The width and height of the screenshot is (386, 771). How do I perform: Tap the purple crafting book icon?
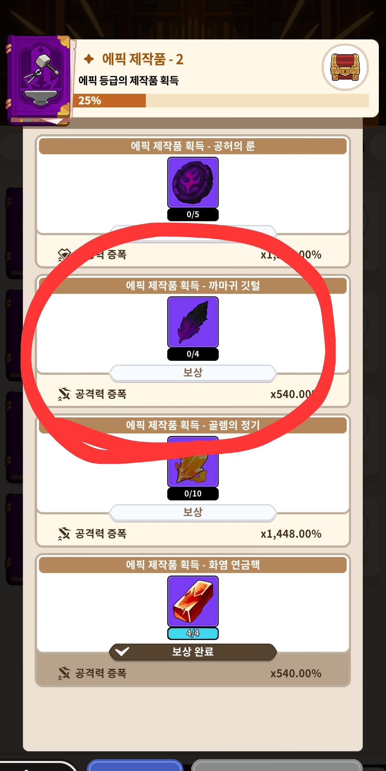point(39,80)
